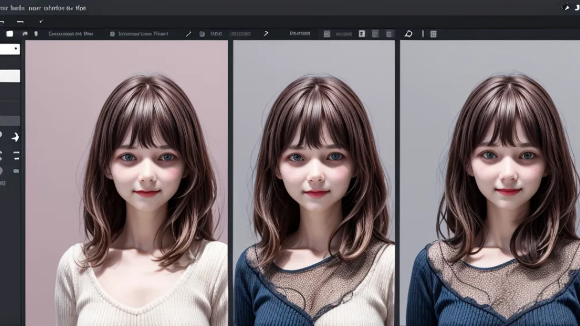
Task: Click the white input box below the dropdown
Action: point(10,76)
